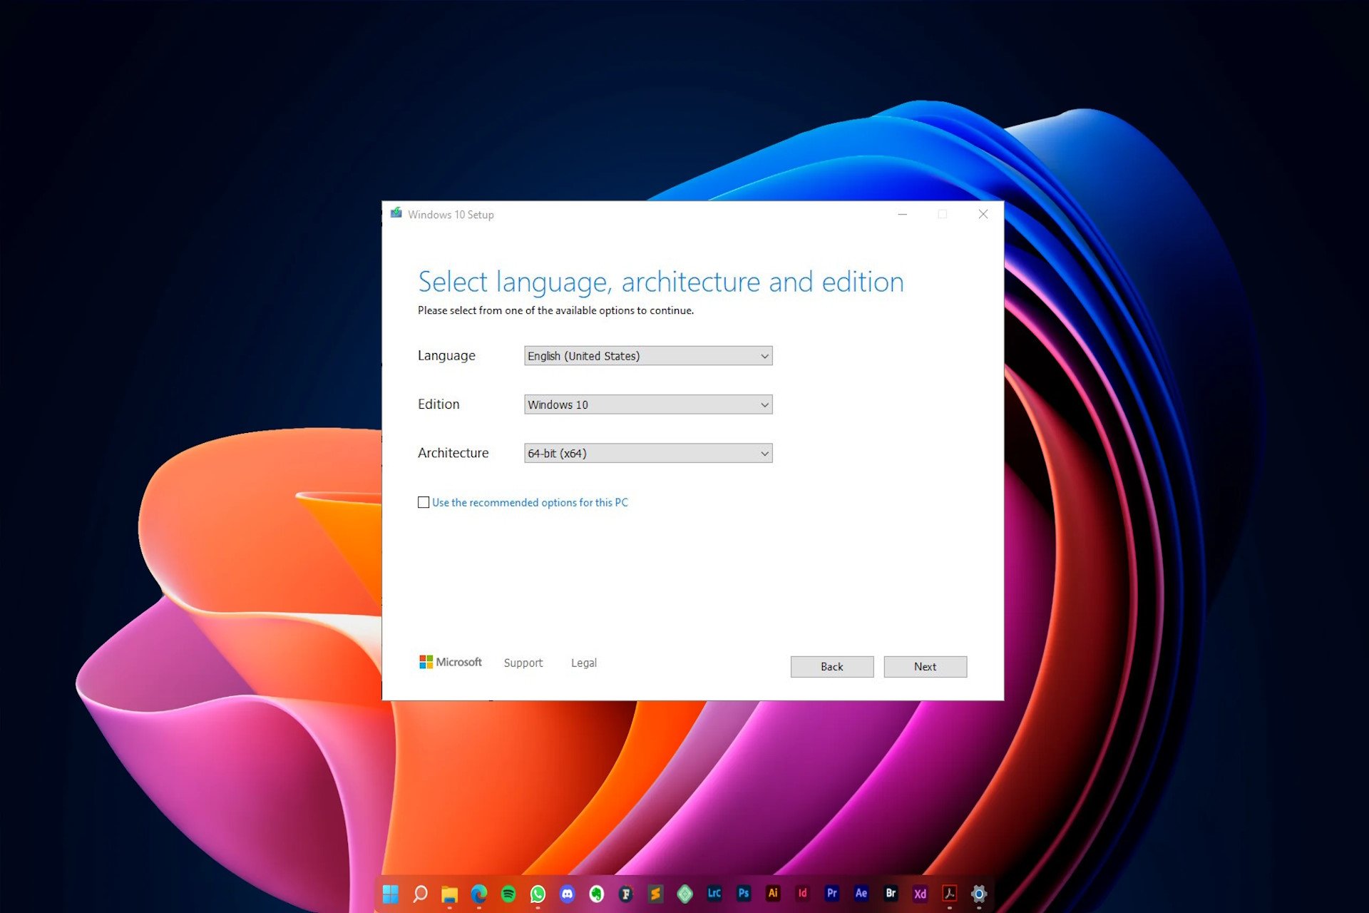
Task: Open the Architecture dropdown
Action: click(648, 453)
